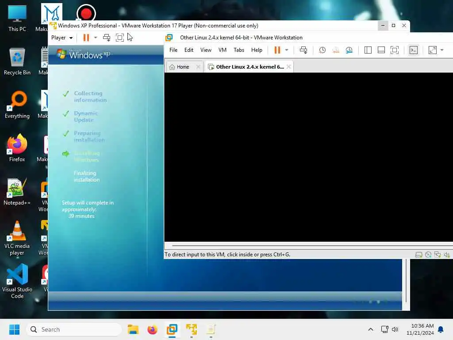The width and height of the screenshot is (453, 340).
Task: Click the CD/DVD drive status icon
Action: (428, 255)
